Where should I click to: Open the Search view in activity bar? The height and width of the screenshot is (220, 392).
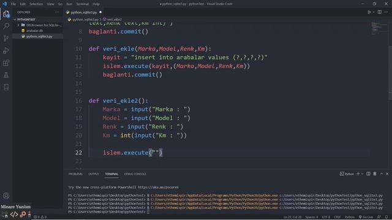tap(6, 26)
